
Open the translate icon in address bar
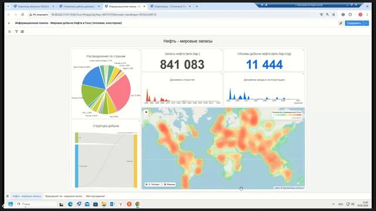(x=321, y=15)
